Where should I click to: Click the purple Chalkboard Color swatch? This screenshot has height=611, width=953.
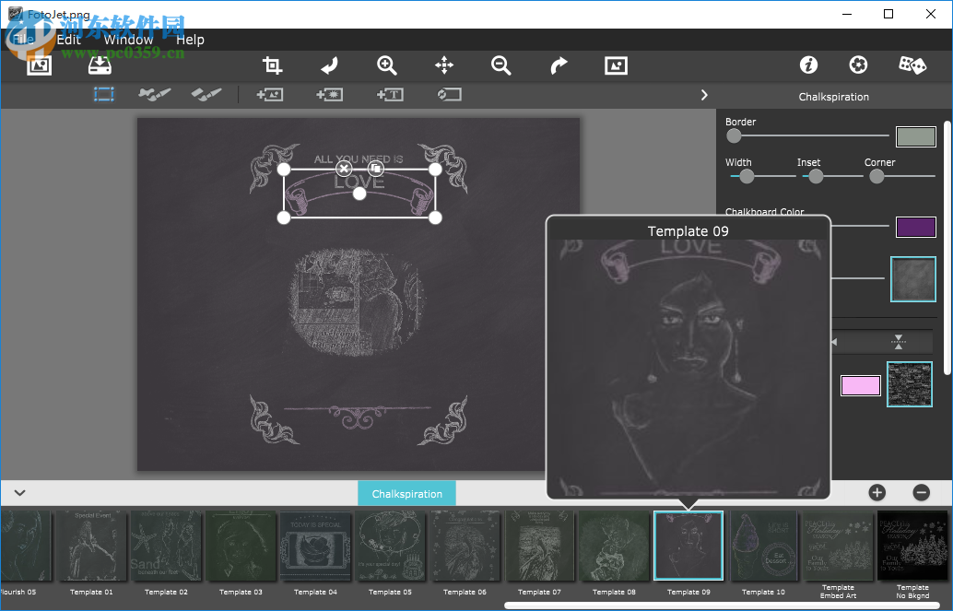tap(915, 228)
